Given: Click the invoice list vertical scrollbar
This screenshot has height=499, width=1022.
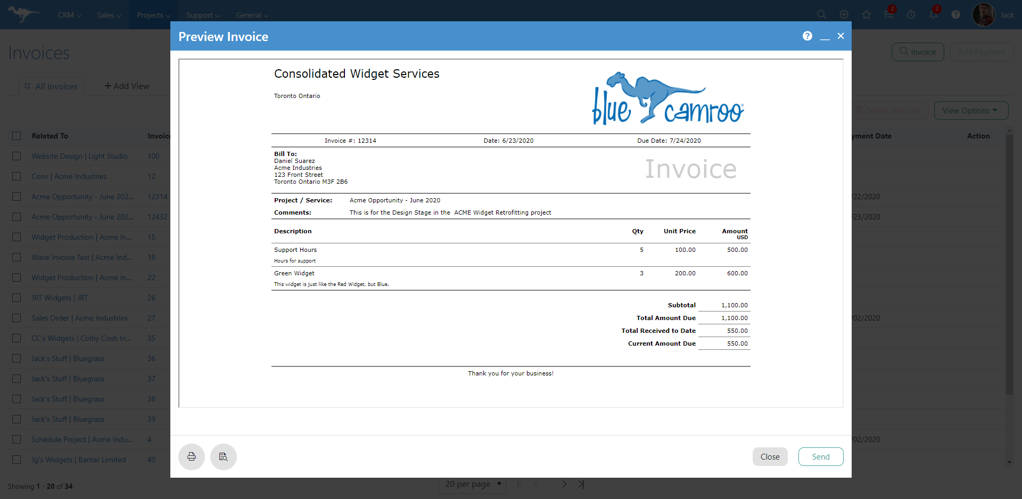Looking at the screenshot, I should point(1009,266).
